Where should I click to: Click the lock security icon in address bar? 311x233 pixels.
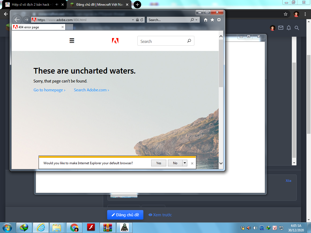tap(137, 20)
